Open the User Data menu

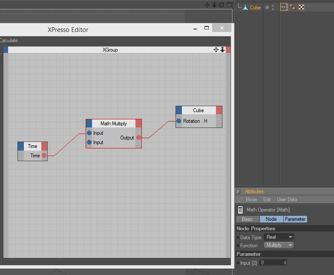[287, 200]
